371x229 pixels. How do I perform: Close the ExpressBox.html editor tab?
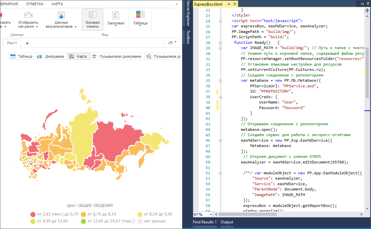coord(235,4)
